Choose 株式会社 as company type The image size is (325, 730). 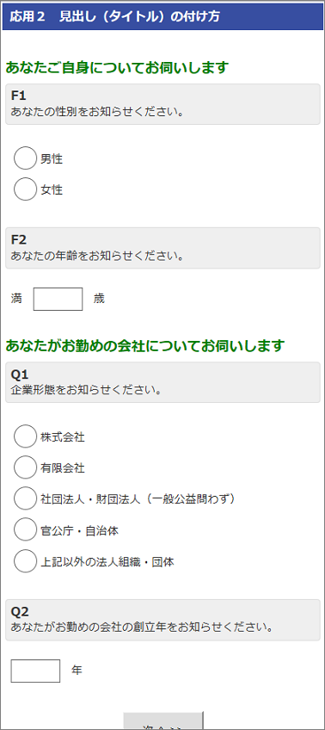[25, 436]
